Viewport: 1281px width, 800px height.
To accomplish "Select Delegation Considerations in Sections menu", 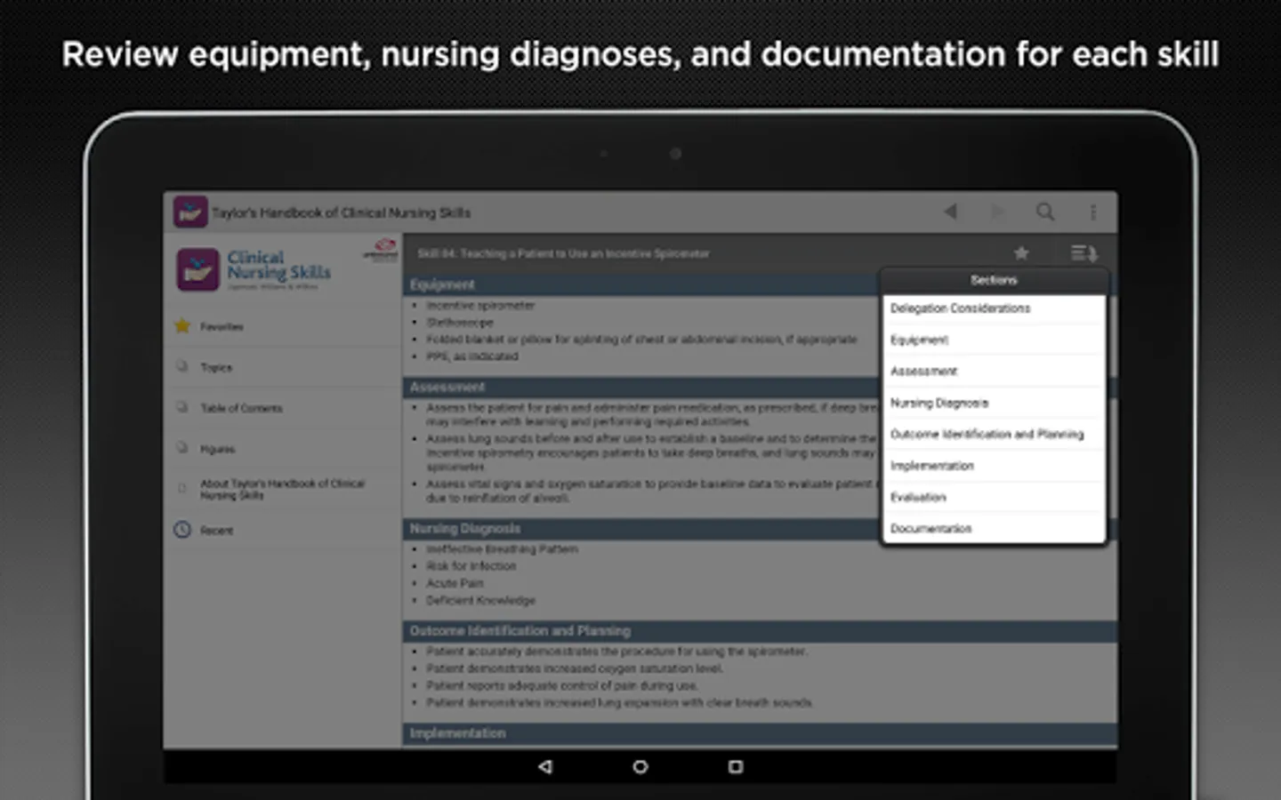I will coord(993,308).
